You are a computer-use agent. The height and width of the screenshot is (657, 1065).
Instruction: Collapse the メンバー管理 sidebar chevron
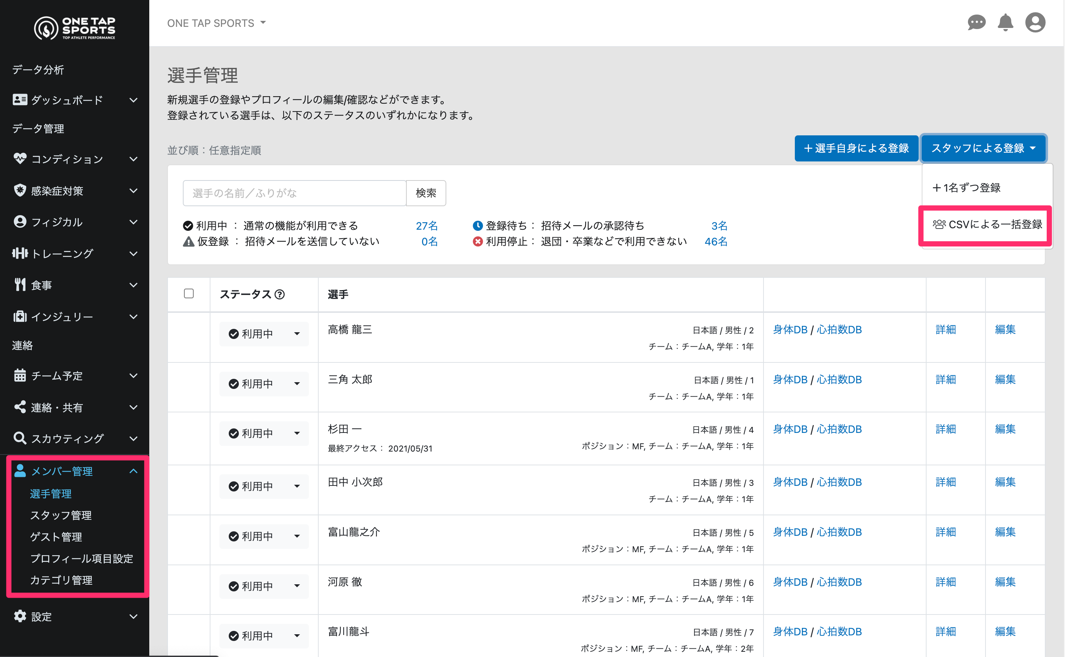point(134,471)
